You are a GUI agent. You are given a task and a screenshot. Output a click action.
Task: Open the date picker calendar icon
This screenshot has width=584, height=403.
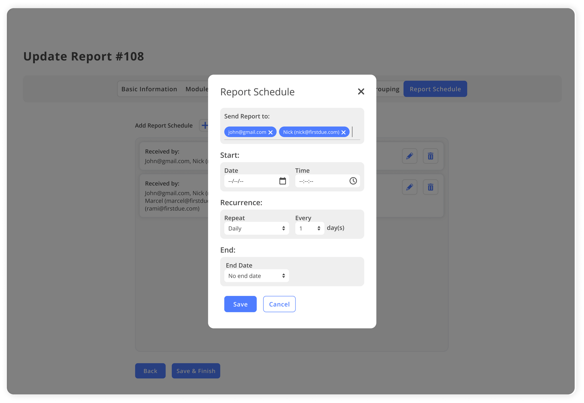[282, 181]
